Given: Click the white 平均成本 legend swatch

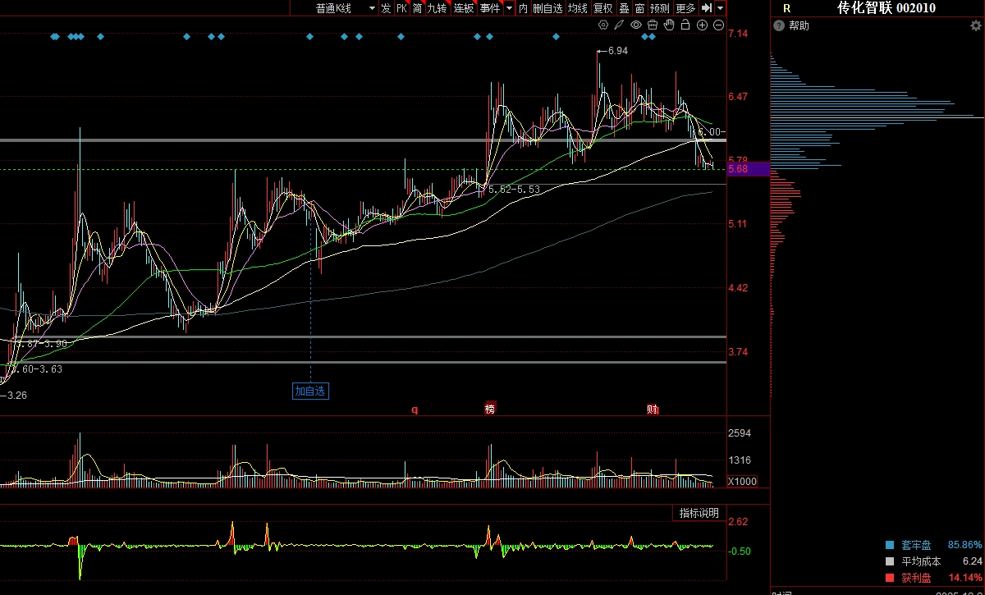Looking at the screenshot, I should pyautogui.click(x=890, y=561).
